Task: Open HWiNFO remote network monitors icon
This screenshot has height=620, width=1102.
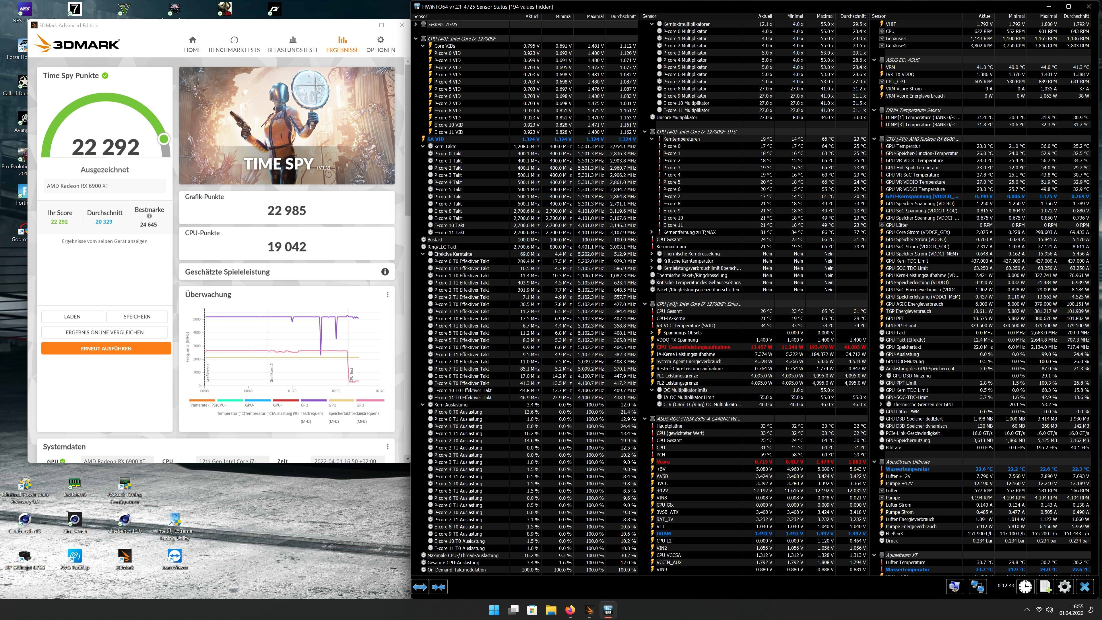Action: (x=977, y=586)
